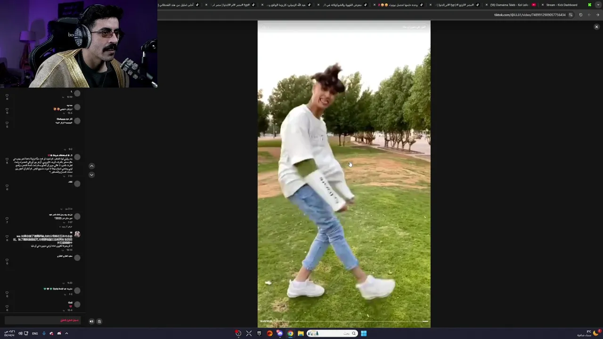Mute the video with the speaker icon
Viewport: 603px width, 339px height.
click(91, 322)
